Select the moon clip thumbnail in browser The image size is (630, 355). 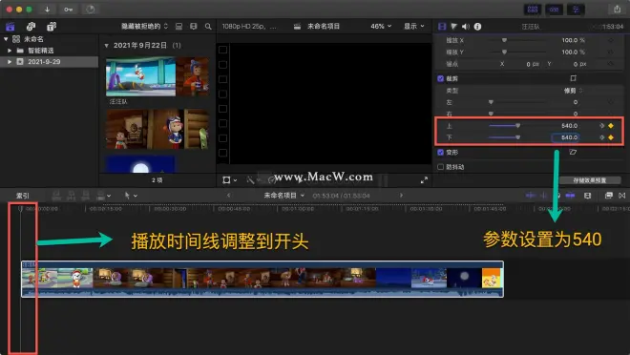[x=140, y=165]
